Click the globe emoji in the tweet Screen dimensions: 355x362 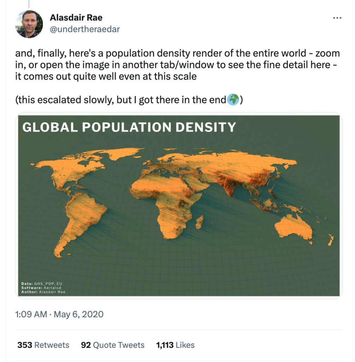(x=232, y=100)
